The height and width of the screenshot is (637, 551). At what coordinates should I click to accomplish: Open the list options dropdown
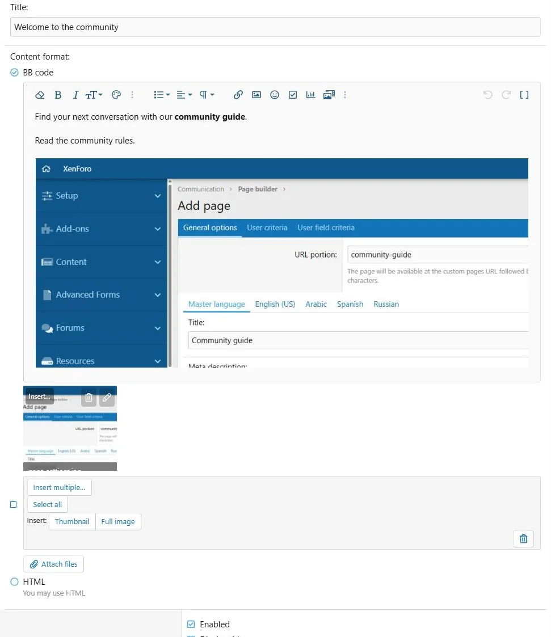tap(162, 95)
